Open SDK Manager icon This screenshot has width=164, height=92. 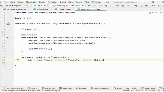pyautogui.click(x=147, y=6)
